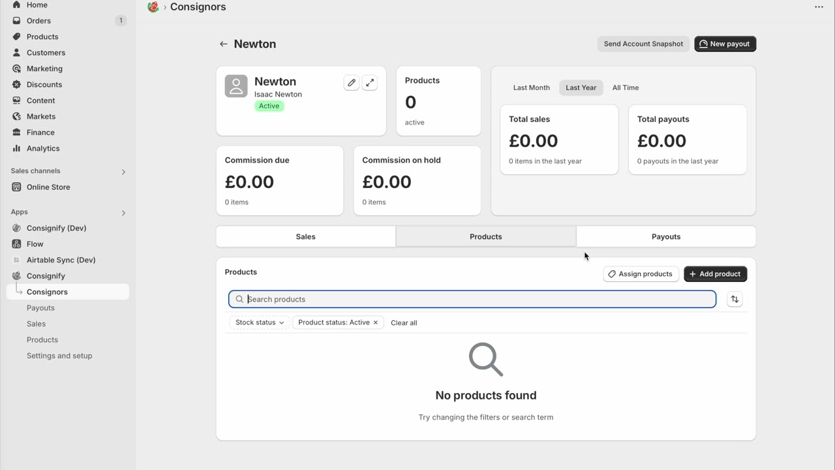The width and height of the screenshot is (835, 470).
Task: Open Customers via the person icon
Action: click(x=16, y=53)
